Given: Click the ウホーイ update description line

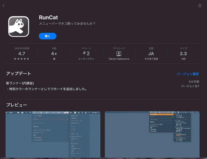Looking at the screenshot, I should [x=47, y=89].
